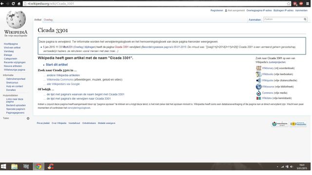Click the browser forward arrow
Image resolution: width=312 pixels, height=175 pixels.
8,3
